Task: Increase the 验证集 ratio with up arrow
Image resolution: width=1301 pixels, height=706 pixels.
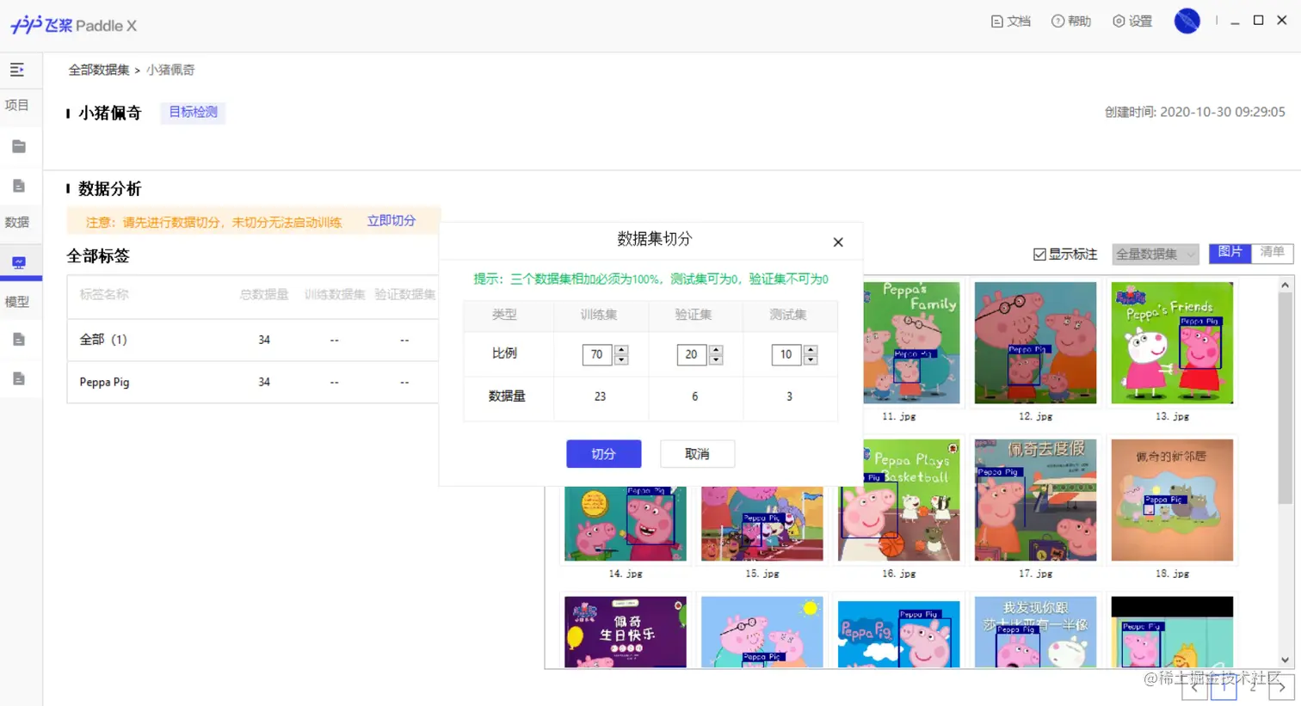Action: tap(716, 349)
